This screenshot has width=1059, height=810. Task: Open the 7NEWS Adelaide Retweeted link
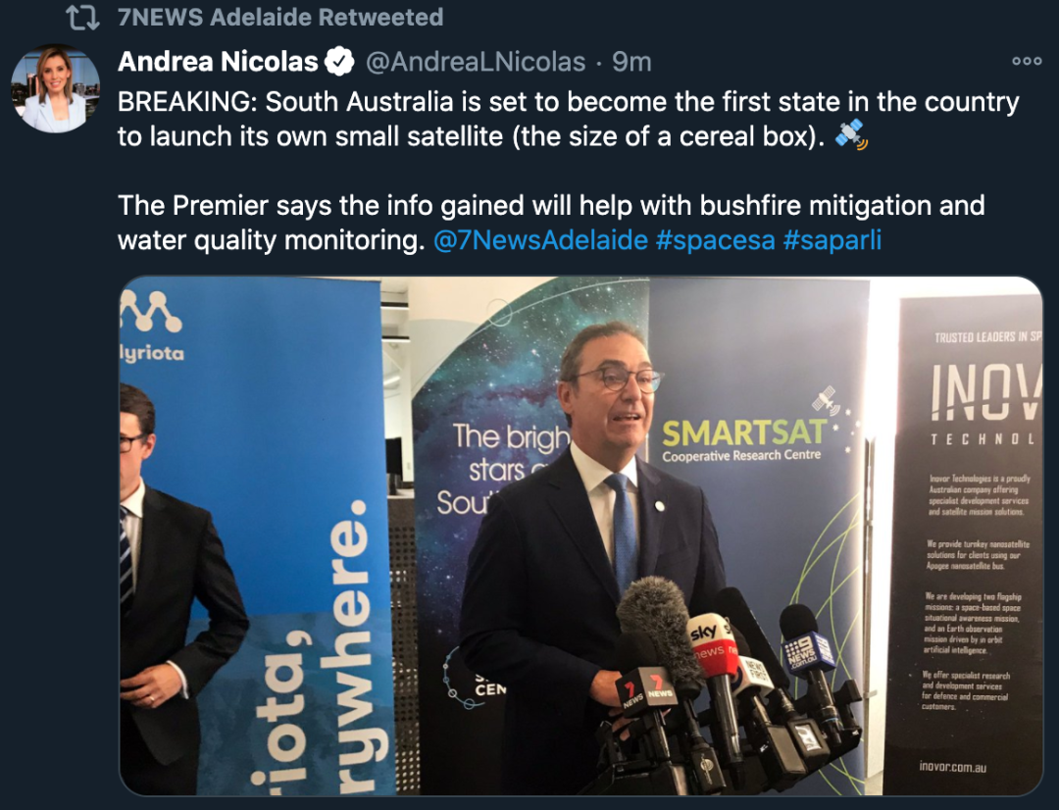(x=280, y=17)
